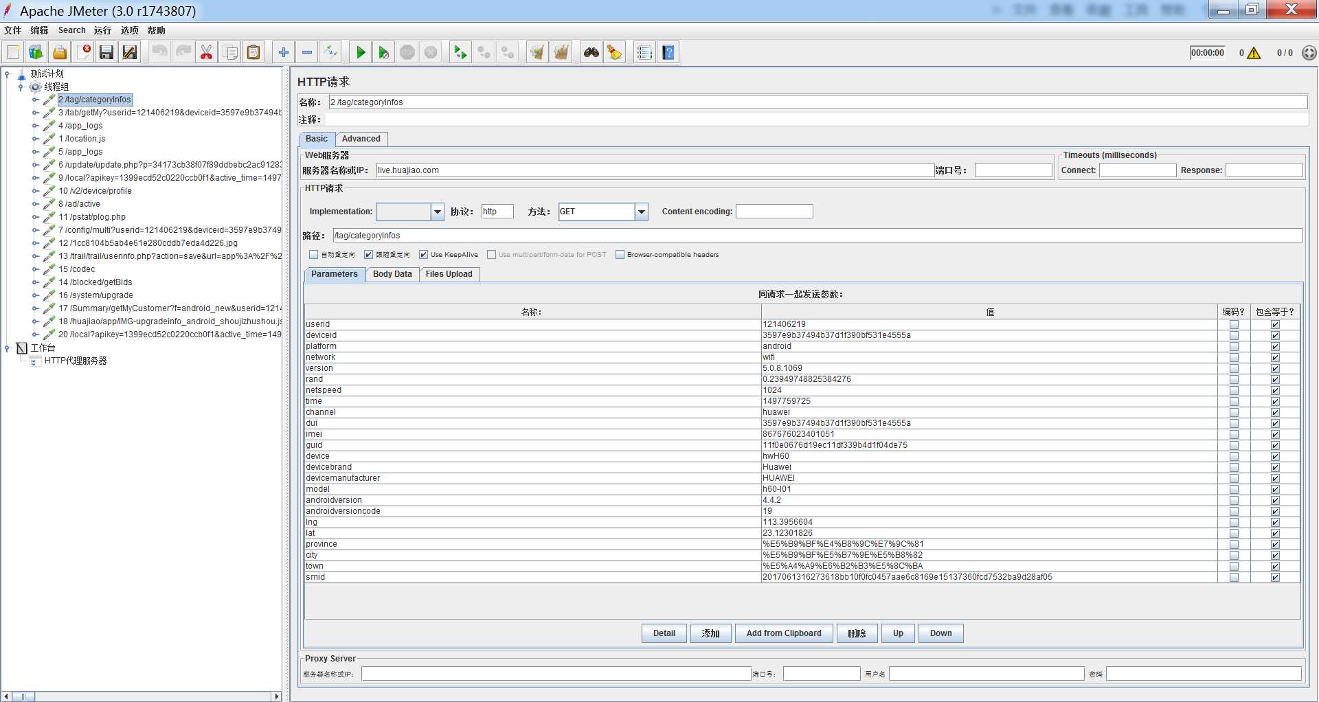The height and width of the screenshot is (702, 1319).
Task: Click the Open file folder icon
Action: coord(60,52)
